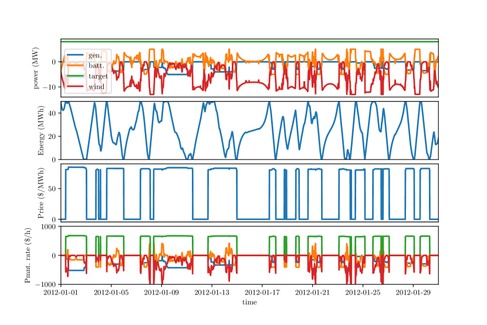The height and width of the screenshot is (325, 487).
Task: Select the 2012-01-05 date tick label
Action: pyautogui.click(x=111, y=292)
